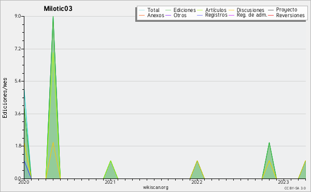Click the Reversiones legend label

point(290,15)
